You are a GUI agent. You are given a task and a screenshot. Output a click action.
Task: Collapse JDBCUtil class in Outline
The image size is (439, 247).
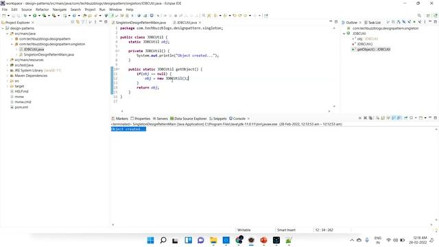[x=344, y=34]
